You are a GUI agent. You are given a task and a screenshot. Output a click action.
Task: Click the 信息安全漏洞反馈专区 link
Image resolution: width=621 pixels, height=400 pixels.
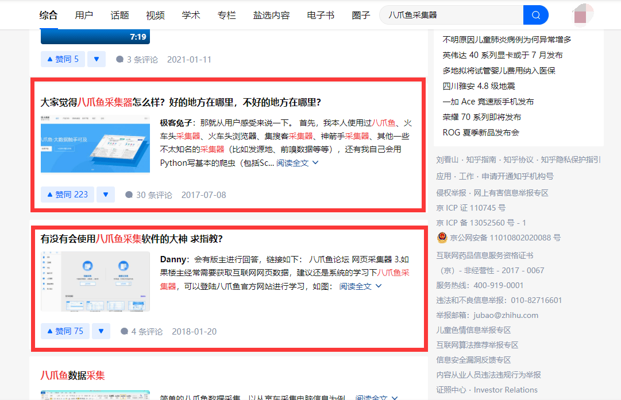[473, 360]
